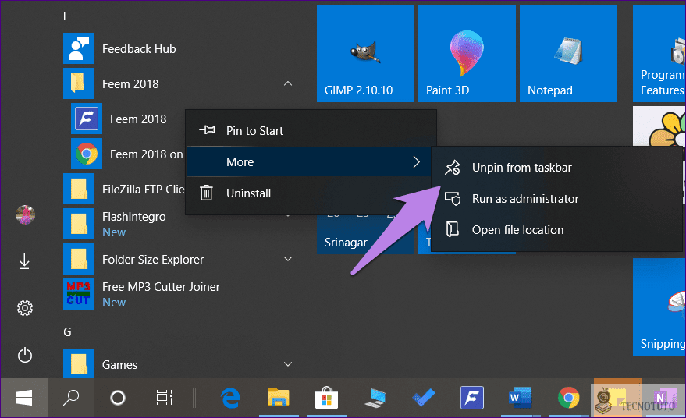Click the user account avatar in sidebar
The width and height of the screenshot is (686, 418).
(25, 214)
